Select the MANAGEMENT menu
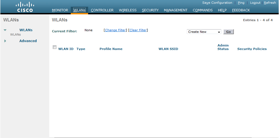 [x=175, y=10]
